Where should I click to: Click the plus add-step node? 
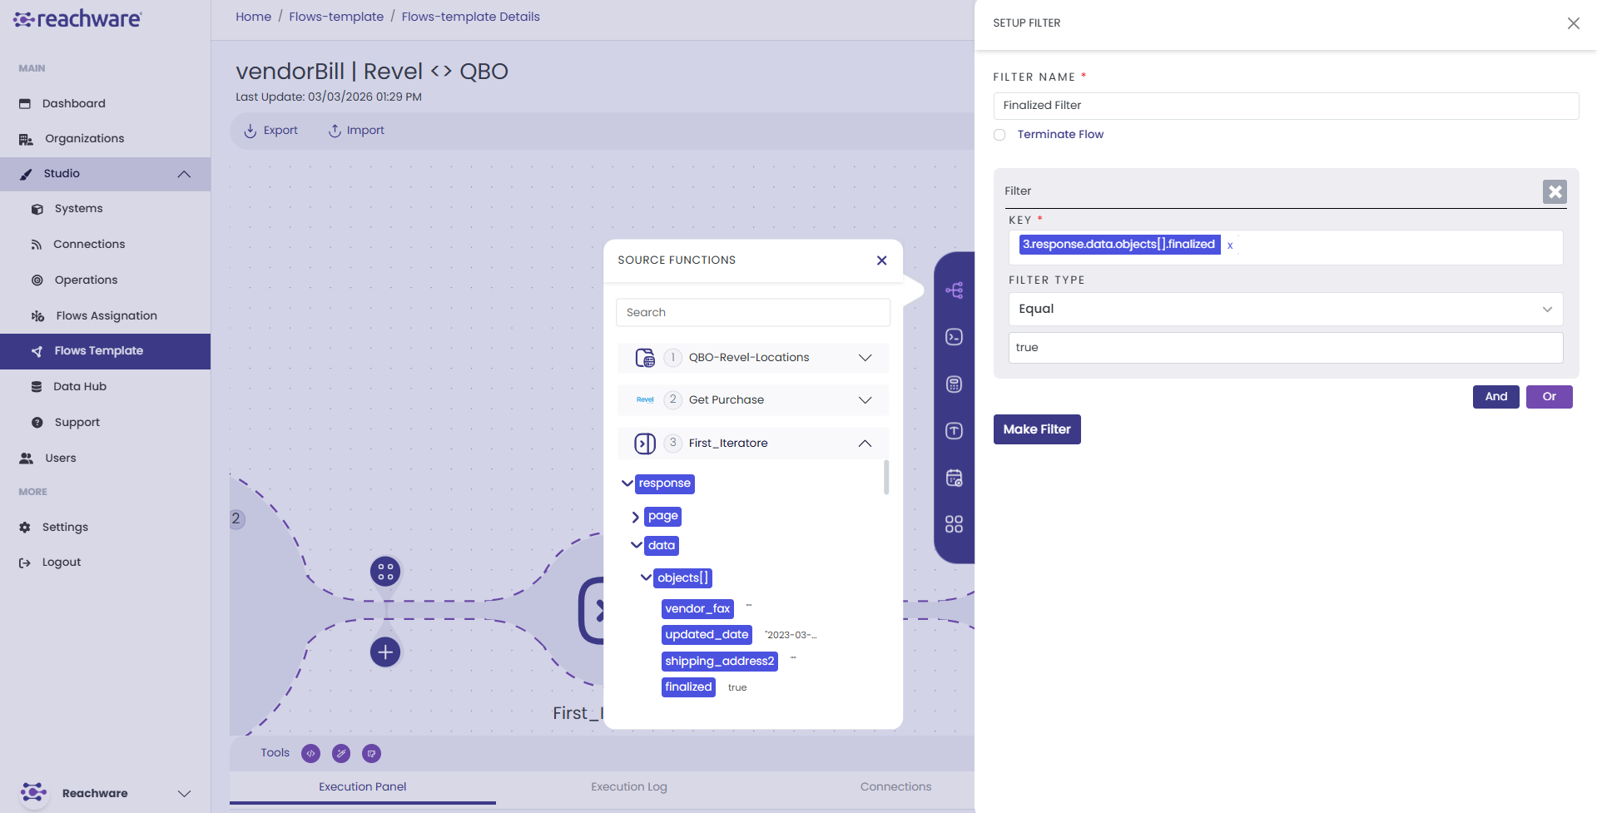coord(385,652)
